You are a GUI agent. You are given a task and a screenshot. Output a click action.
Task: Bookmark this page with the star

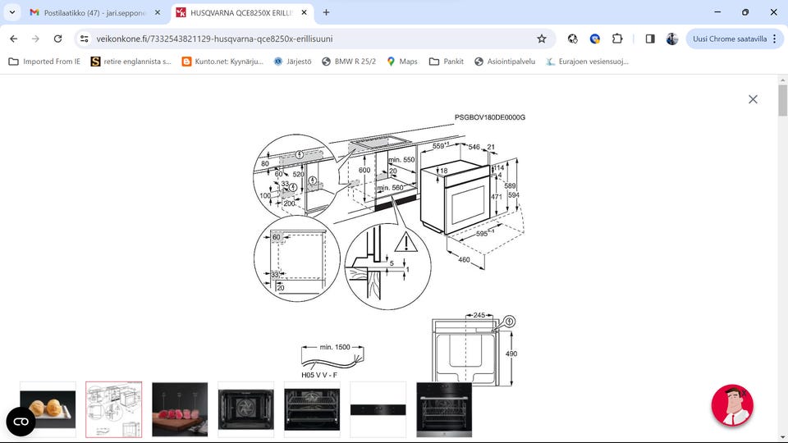point(541,39)
